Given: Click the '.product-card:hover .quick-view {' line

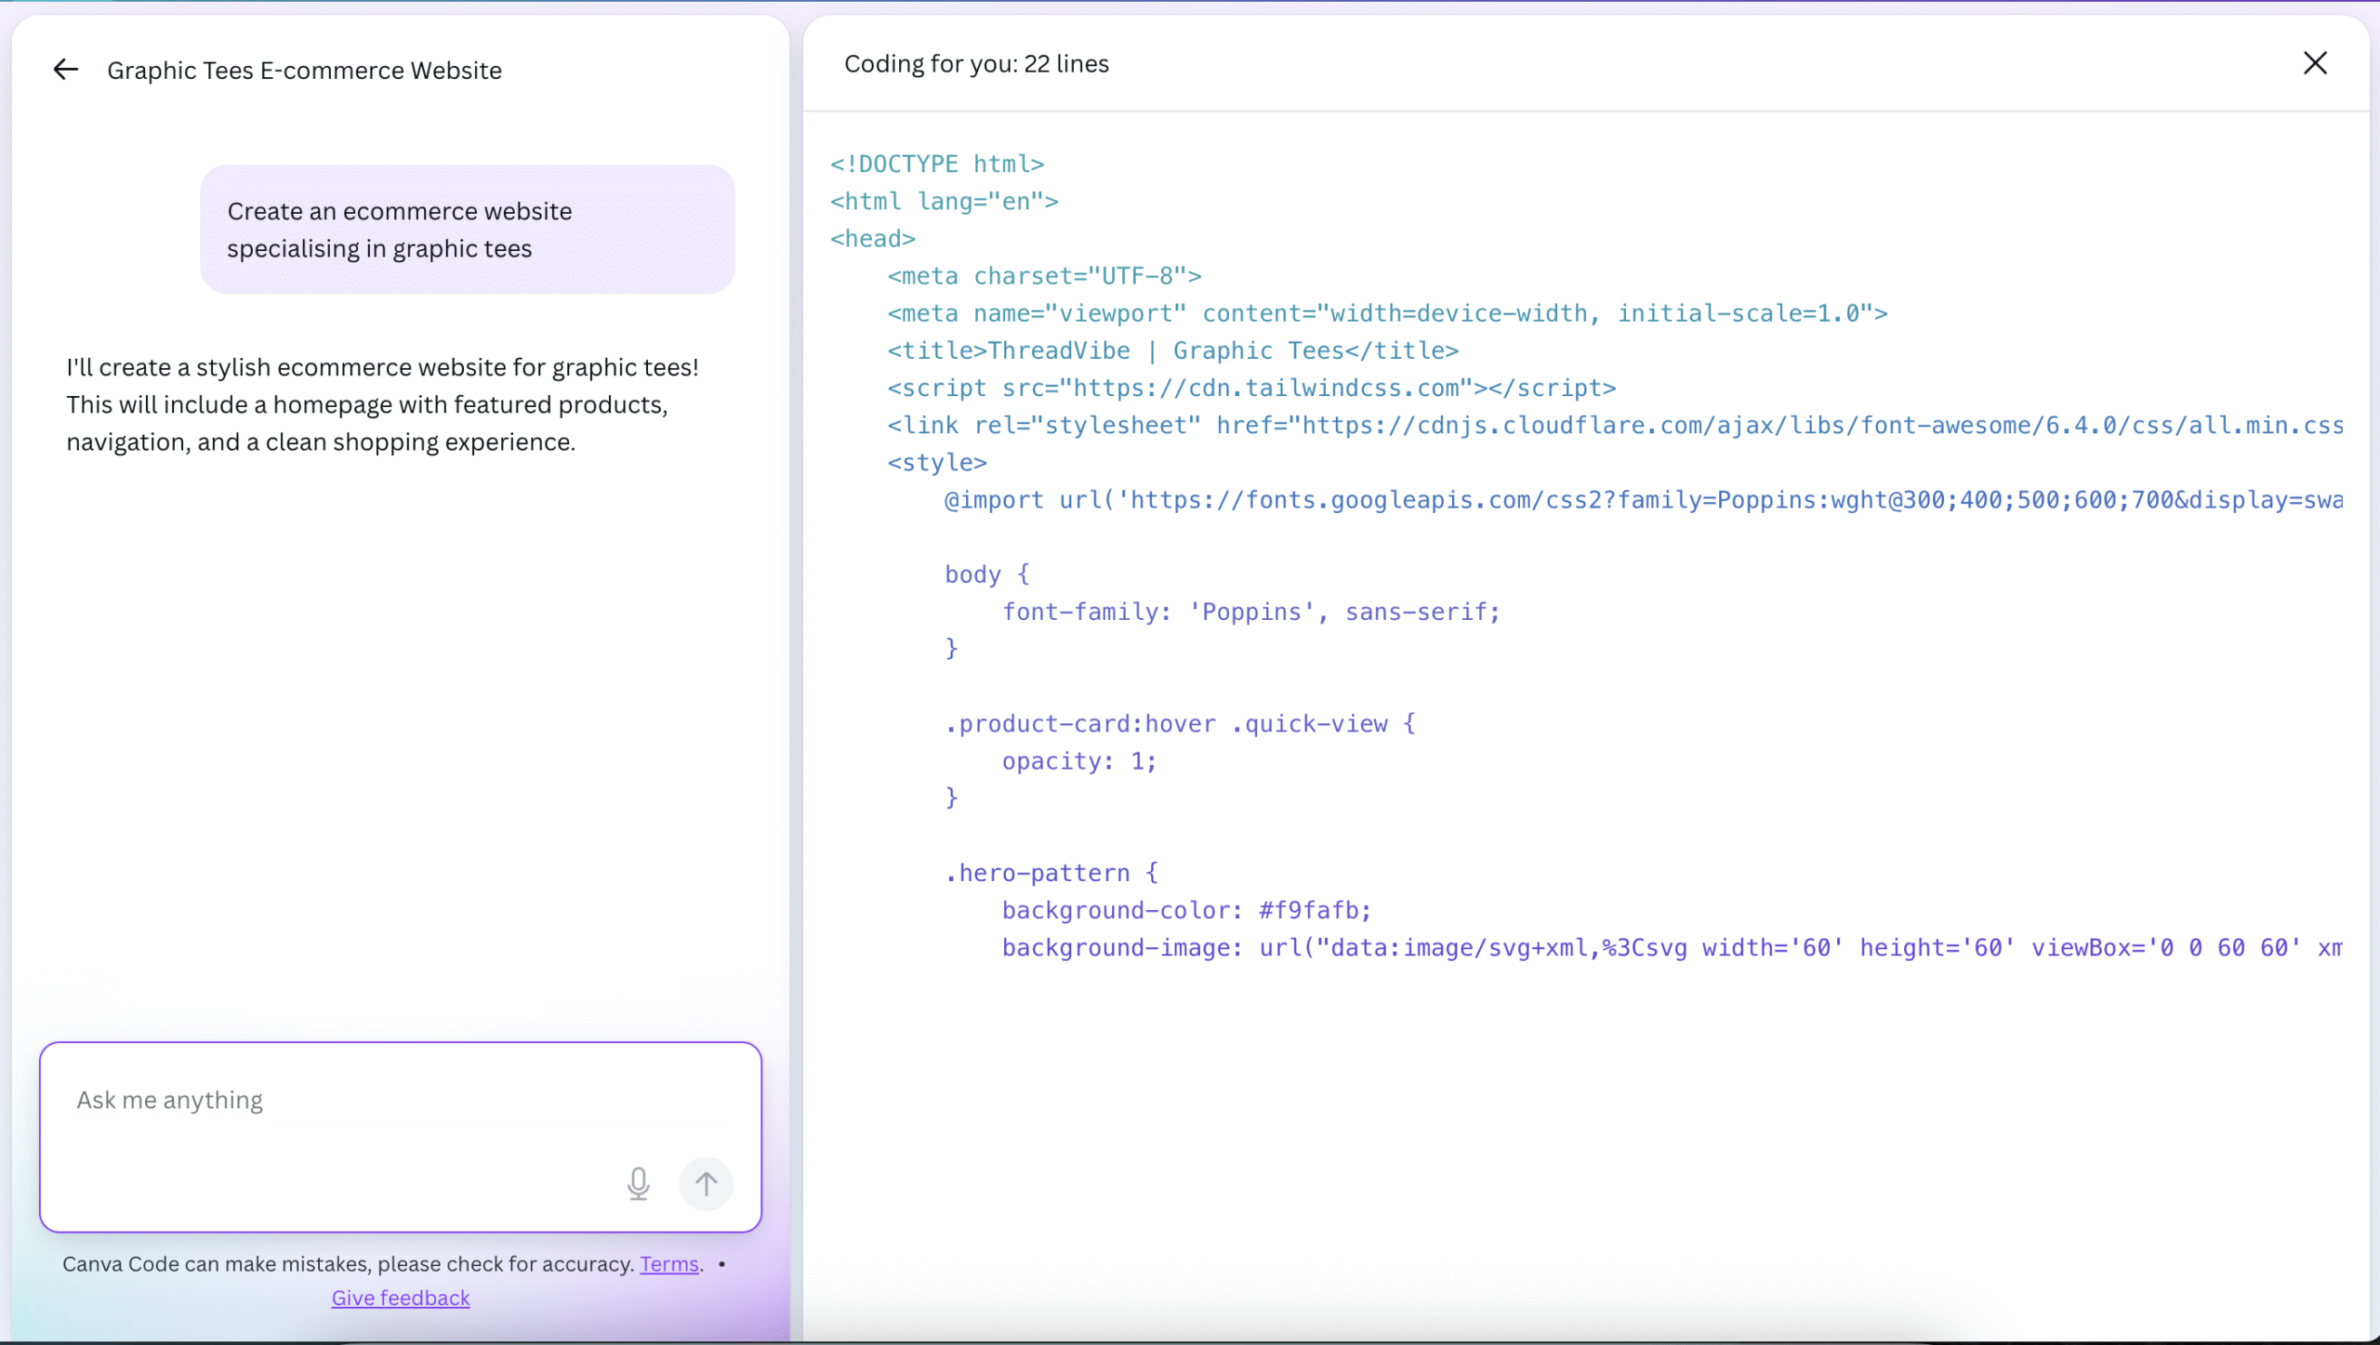Looking at the screenshot, I should 1180,723.
